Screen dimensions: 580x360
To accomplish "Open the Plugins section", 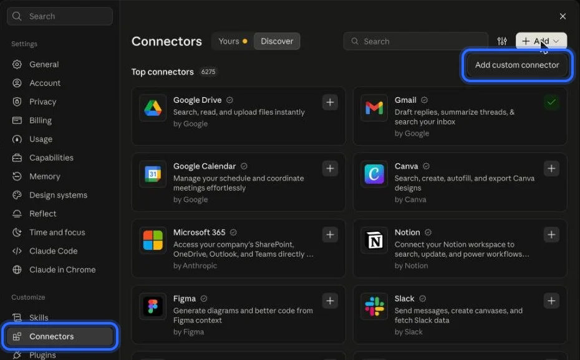I will 60,355.
